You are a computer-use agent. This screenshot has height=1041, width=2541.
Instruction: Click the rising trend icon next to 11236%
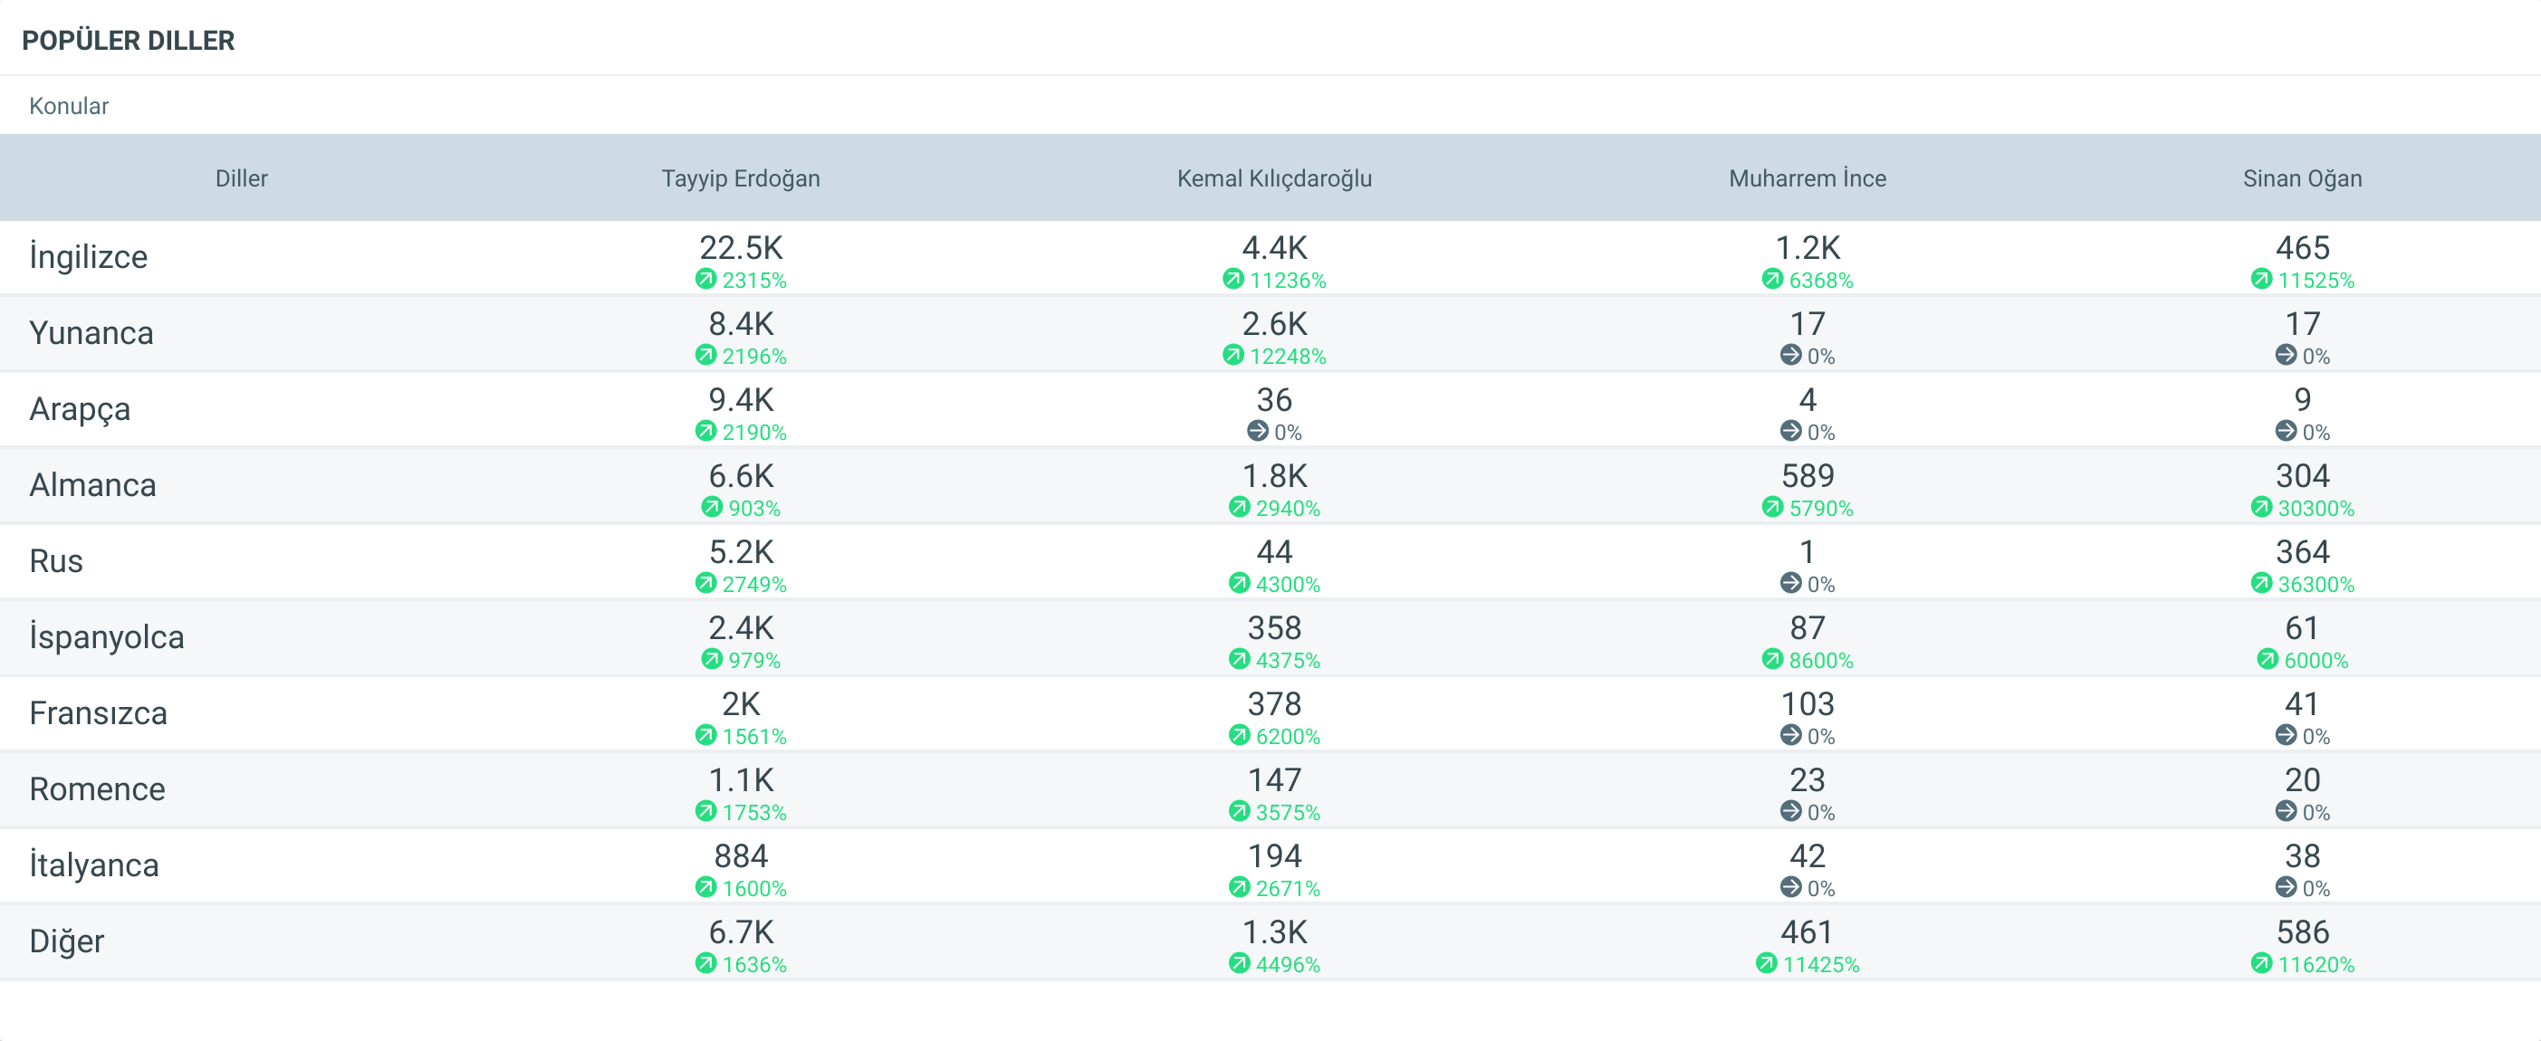pyautogui.click(x=1233, y=279)
